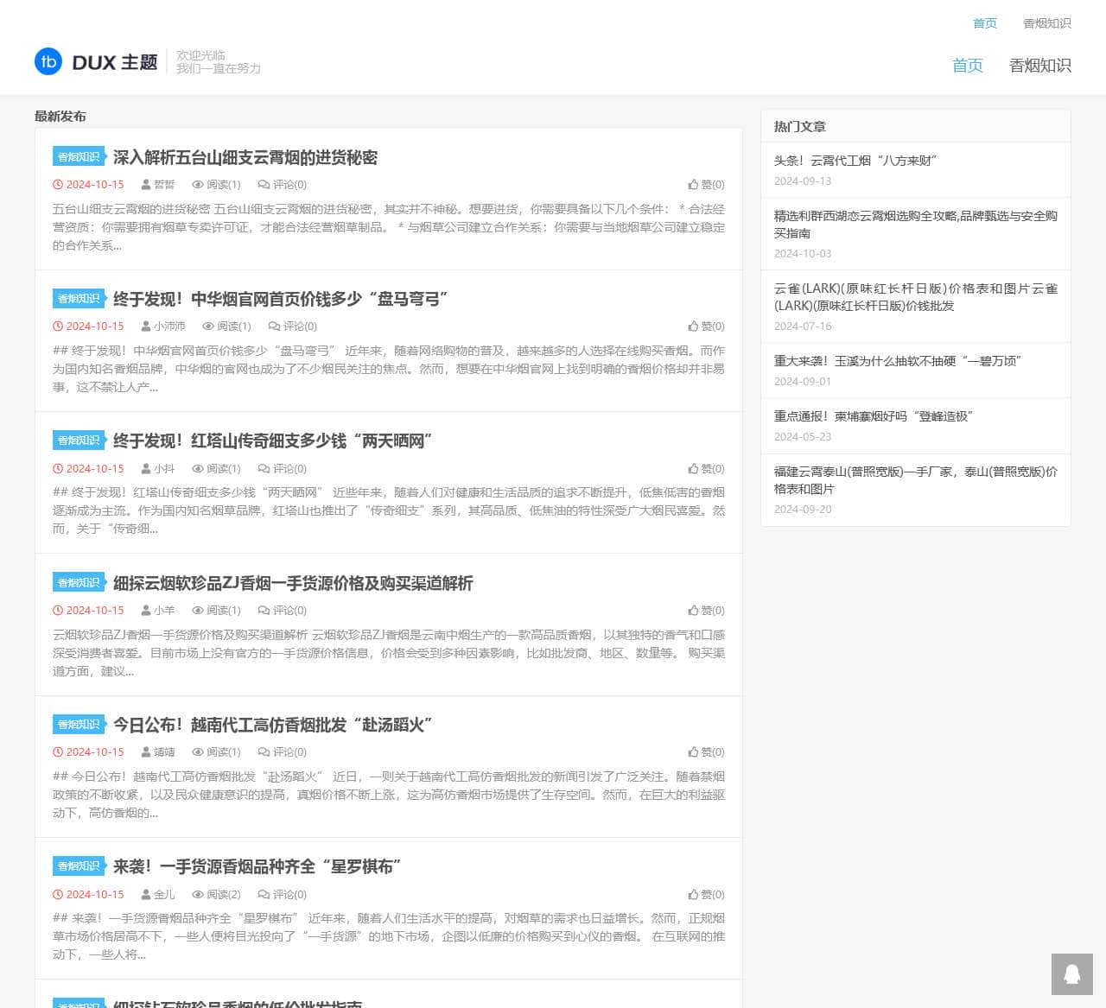Click the 香烟知识 tag on 红塔山 article
The width and height of the screenshot is (1106, 1008).
tap(79, 441)
